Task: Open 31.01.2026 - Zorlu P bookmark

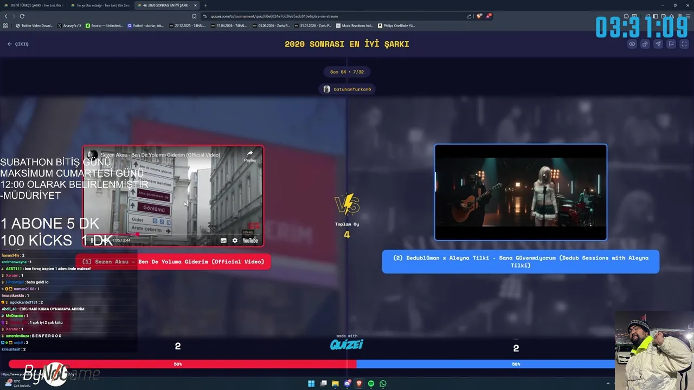Action: [313, 25]
